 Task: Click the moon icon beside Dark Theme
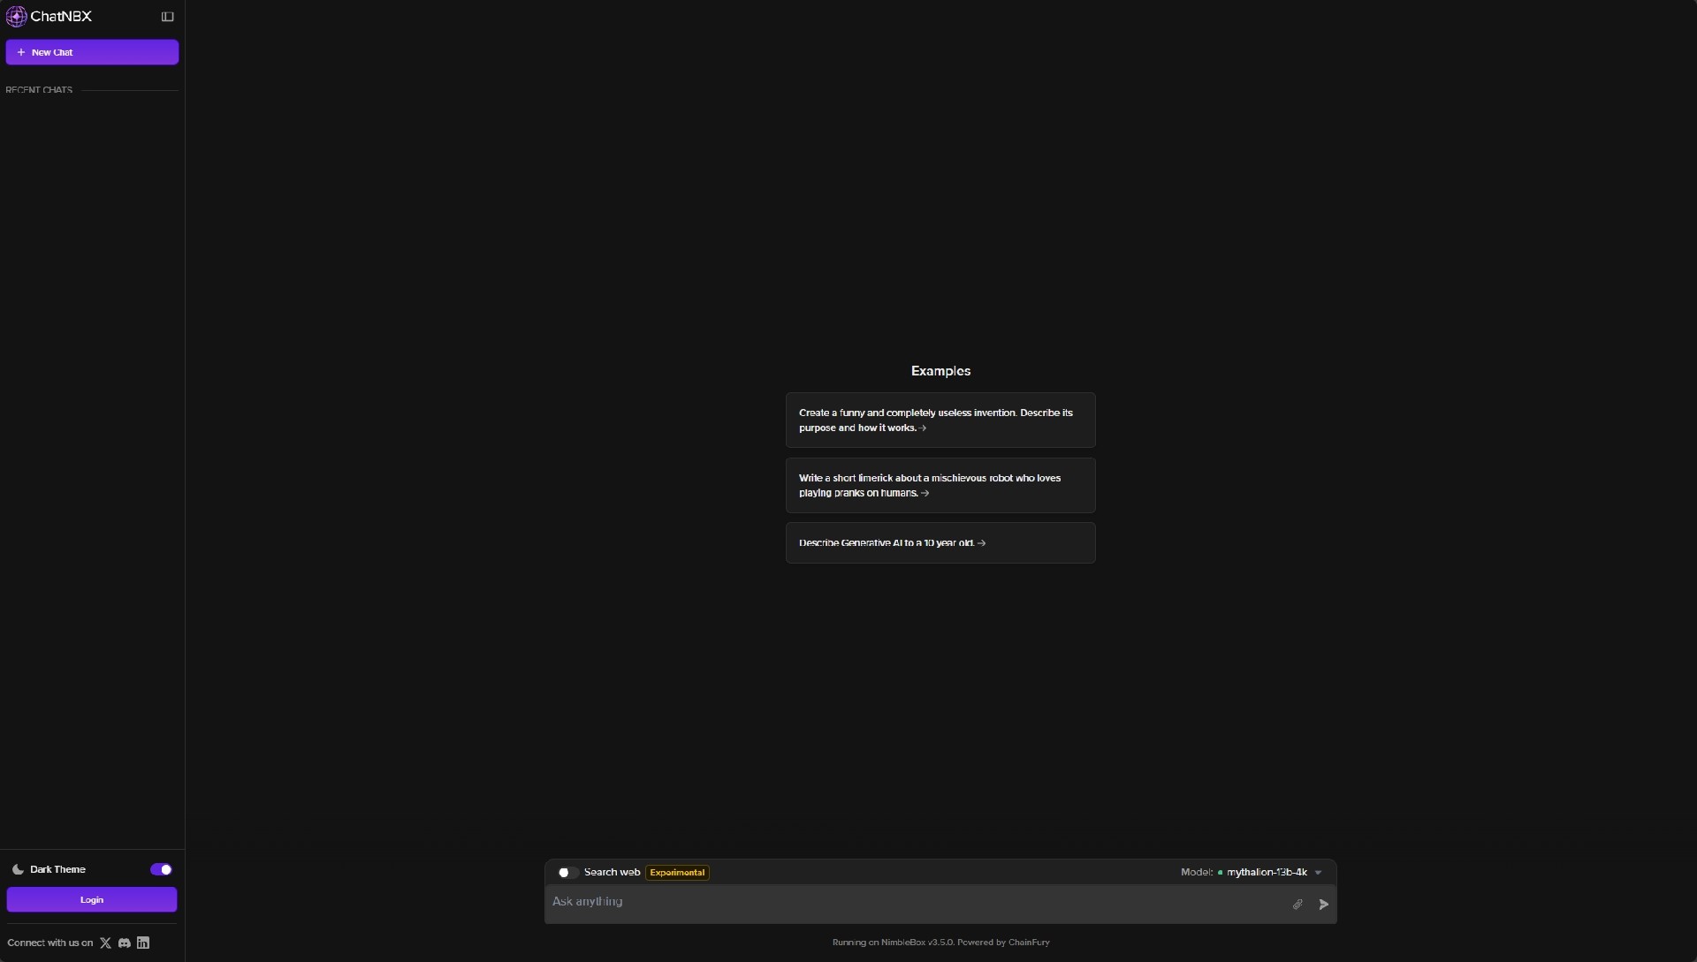tap(18, 870)
